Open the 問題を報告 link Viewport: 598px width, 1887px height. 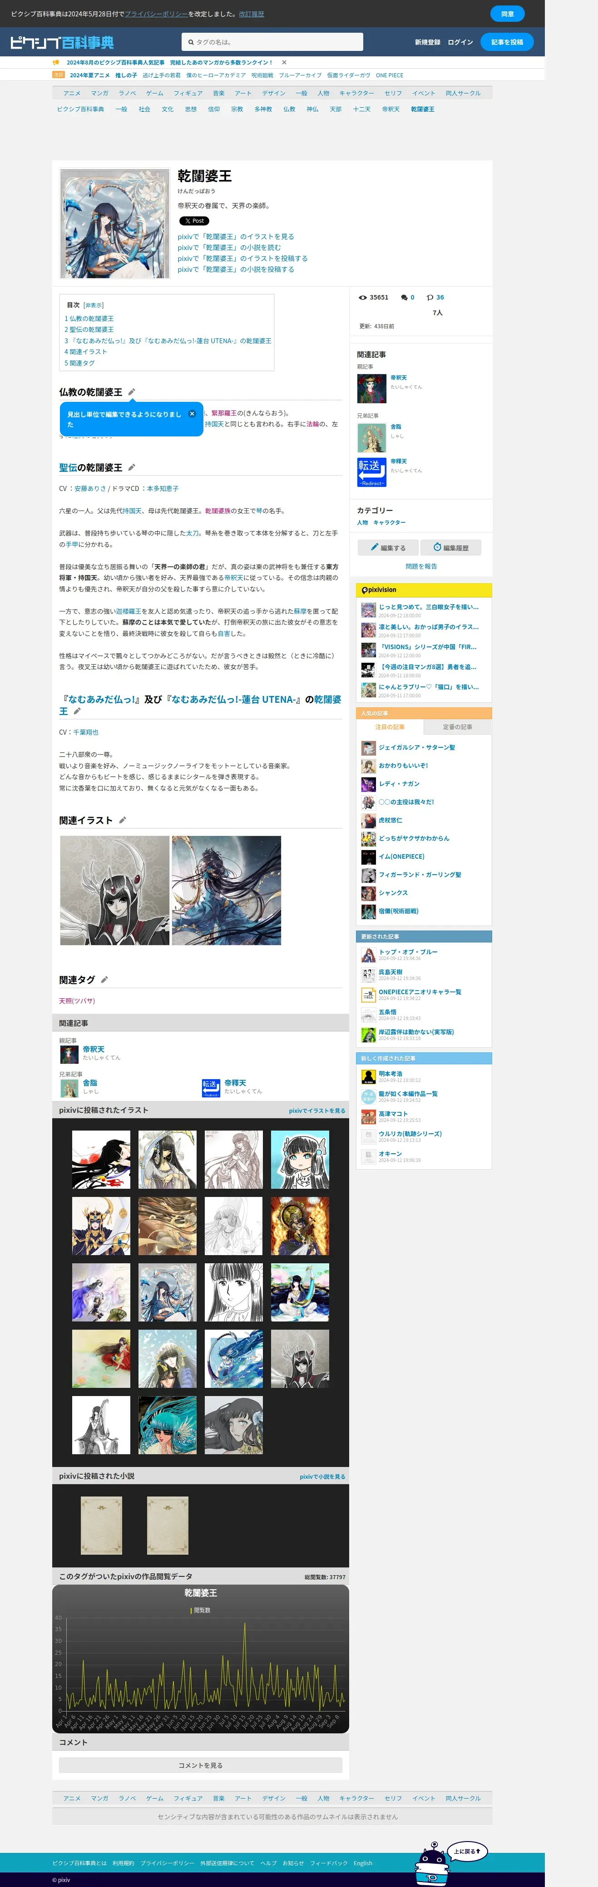pos(421,566)
